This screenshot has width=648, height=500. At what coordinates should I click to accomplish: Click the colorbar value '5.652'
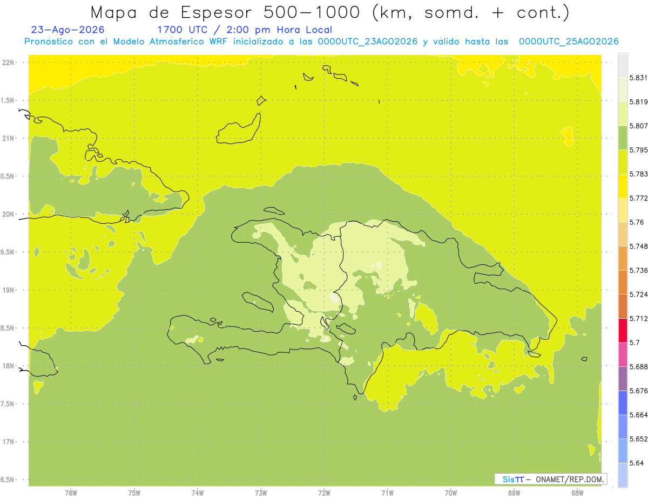tap(638, 439)
